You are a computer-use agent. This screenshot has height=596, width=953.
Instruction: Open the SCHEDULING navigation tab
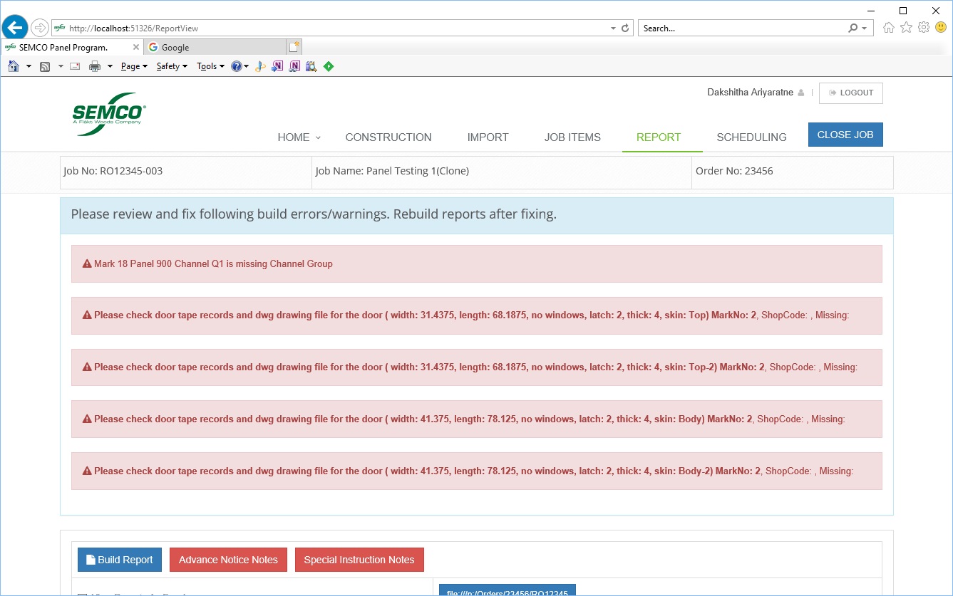click(751, 137)
